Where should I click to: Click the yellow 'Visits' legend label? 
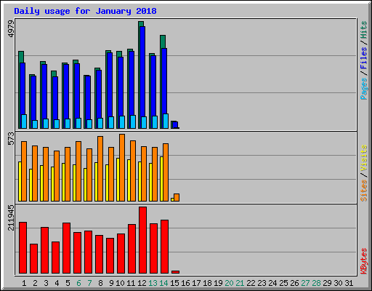click(364, 159)
